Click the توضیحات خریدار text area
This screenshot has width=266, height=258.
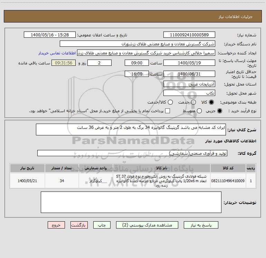tap(131, 202)
